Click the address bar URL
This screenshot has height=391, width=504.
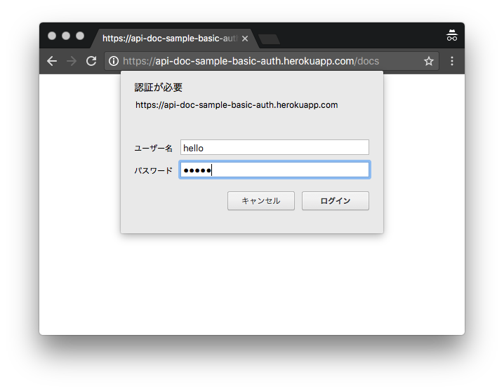point(251,61)
